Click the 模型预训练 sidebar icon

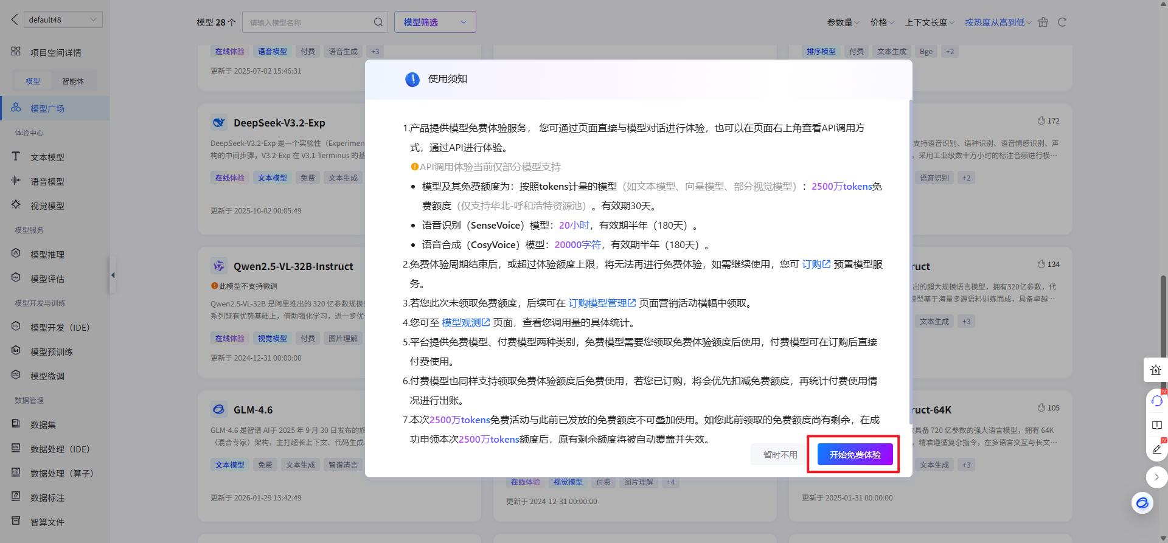[x=16, y=351]
